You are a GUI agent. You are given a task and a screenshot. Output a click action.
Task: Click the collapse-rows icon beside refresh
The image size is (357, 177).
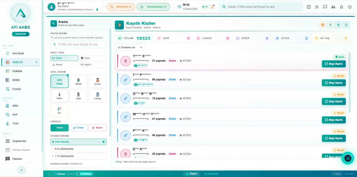pyautogui.click(x=338, y=25)
